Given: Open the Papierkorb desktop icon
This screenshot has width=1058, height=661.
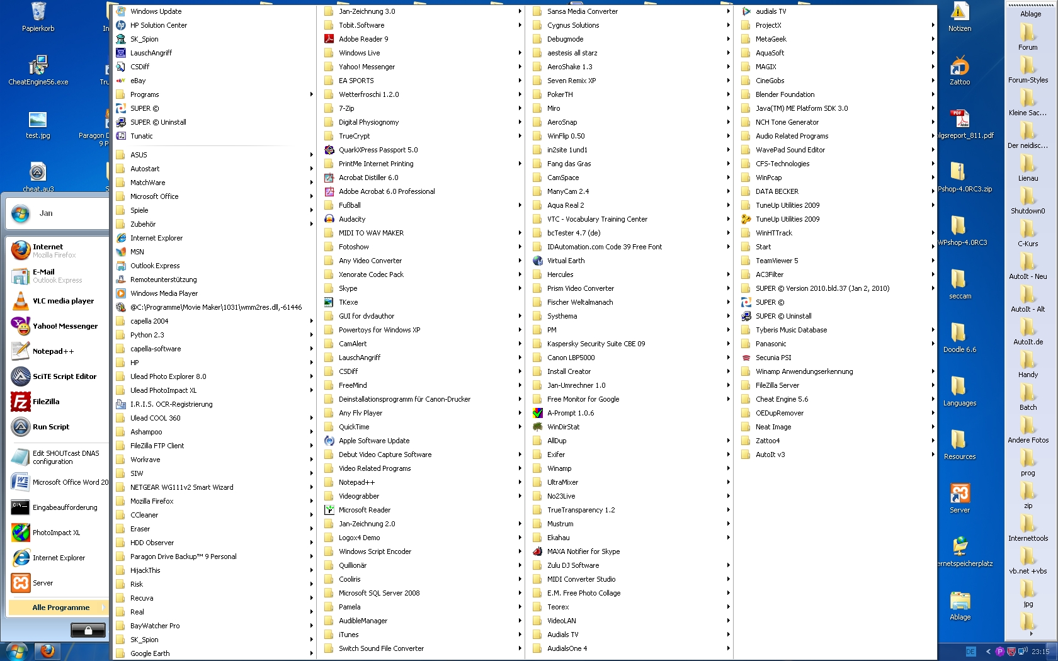Looking at the screenshot, I should pos(38,16).
